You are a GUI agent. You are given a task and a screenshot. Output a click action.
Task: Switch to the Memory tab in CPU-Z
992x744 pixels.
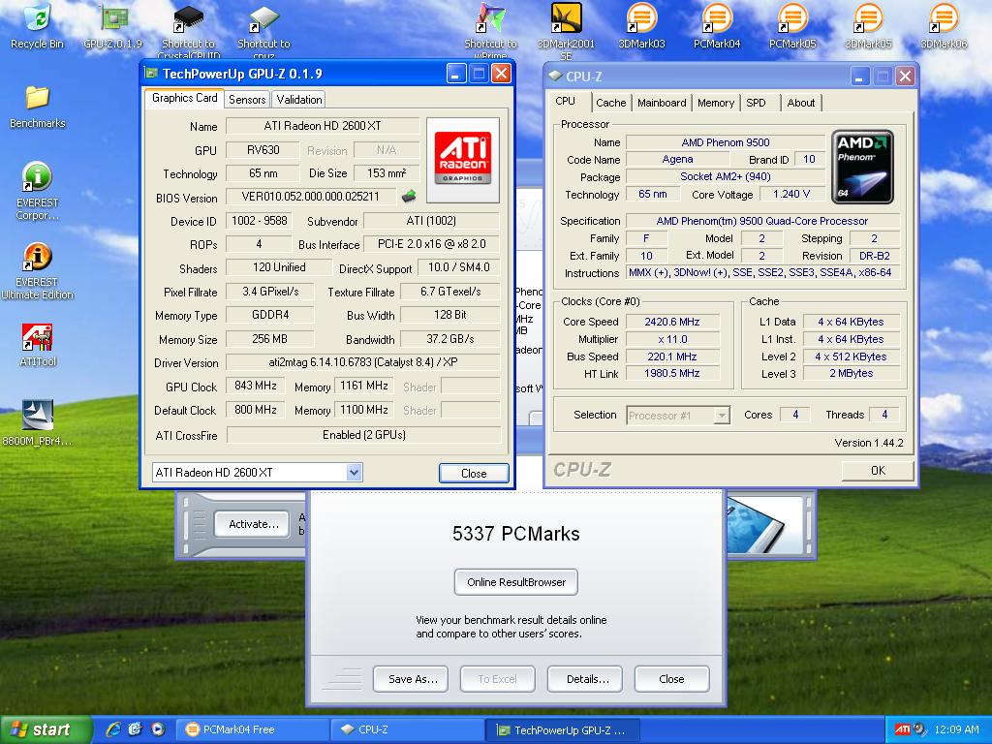pos(716,103)
